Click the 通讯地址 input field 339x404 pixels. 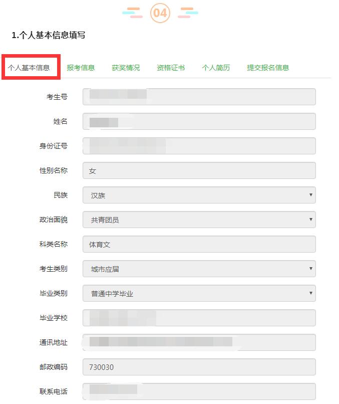point(199,342)
